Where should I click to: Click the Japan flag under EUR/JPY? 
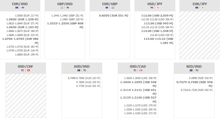pyautogui.click(x=203, y=8)
